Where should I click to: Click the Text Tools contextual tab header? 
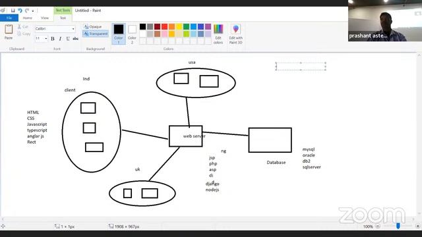coord(63,11)
